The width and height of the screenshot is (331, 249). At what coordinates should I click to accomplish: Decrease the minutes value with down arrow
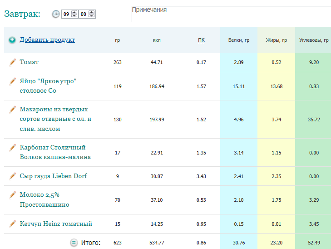tap(91, 16)
